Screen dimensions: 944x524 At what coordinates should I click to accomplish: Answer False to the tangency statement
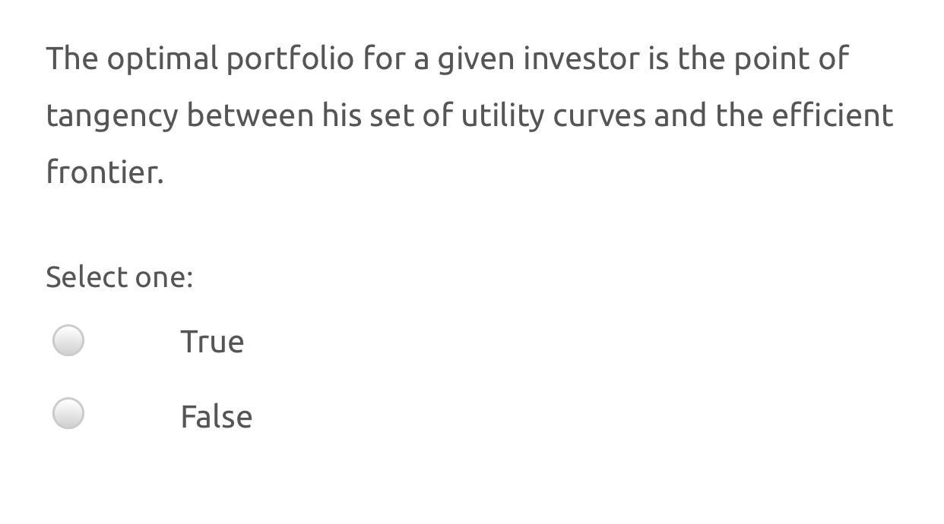pyautogui.click(x=68, y=415)
